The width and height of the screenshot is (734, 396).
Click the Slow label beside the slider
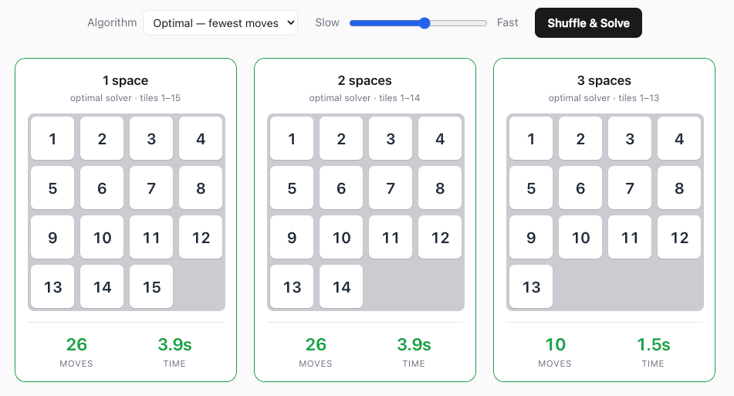point(326,22)
